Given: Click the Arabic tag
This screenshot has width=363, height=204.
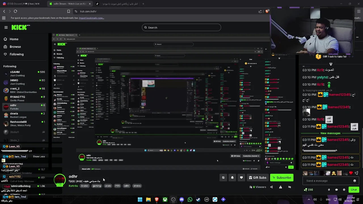Looking at the screenshot, I should [x=85, y=186].
